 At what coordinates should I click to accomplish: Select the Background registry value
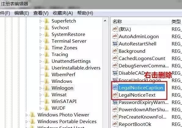(x=132, y=51)
